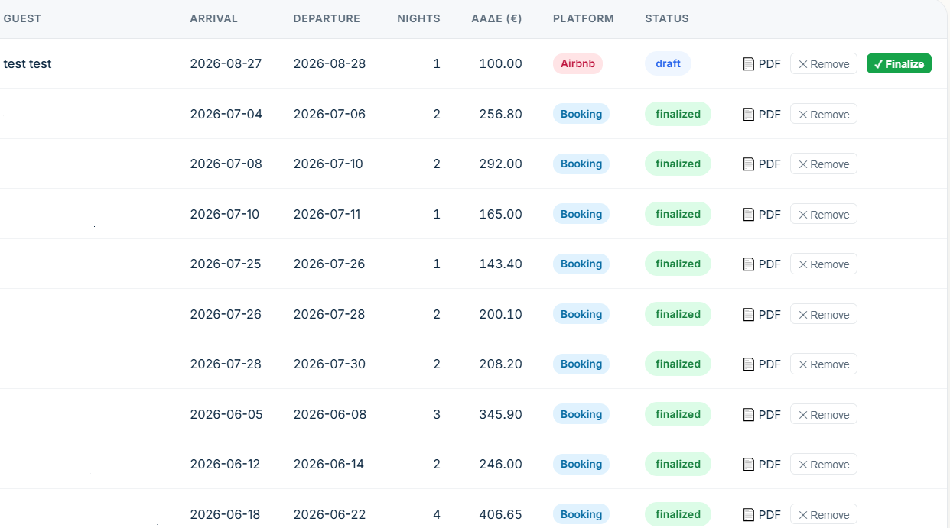Click the departure date 2026-07-30
Image resolution: width=950 pixels, height=528 pixels.
click(x=330, y=364)
